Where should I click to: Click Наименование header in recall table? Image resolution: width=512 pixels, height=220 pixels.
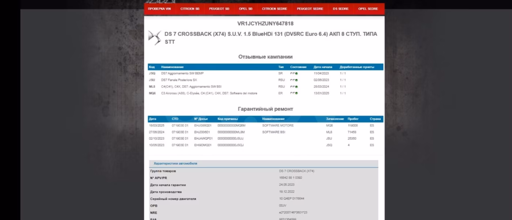(172, 67)
